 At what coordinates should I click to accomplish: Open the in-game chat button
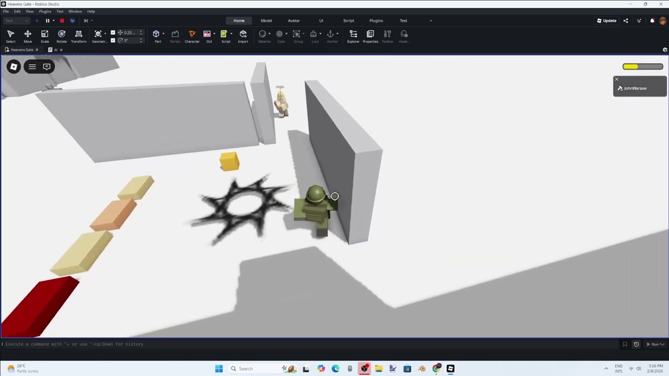point(47,66)
